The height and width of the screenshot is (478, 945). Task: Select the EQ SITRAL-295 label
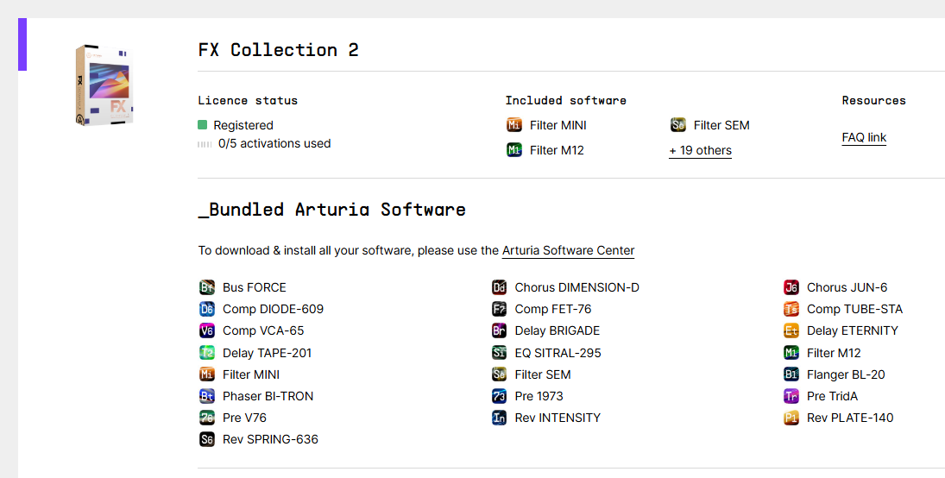(558, 353)
